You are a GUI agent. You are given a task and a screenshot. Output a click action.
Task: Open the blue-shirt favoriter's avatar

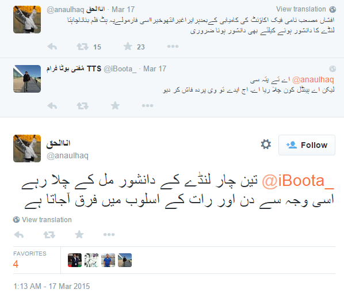coord(108,260)
